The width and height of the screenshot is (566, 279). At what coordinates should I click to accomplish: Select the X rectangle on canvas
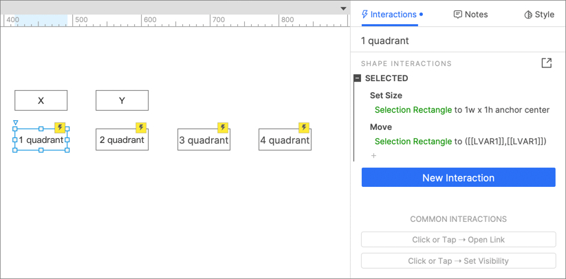pos(41,100)
